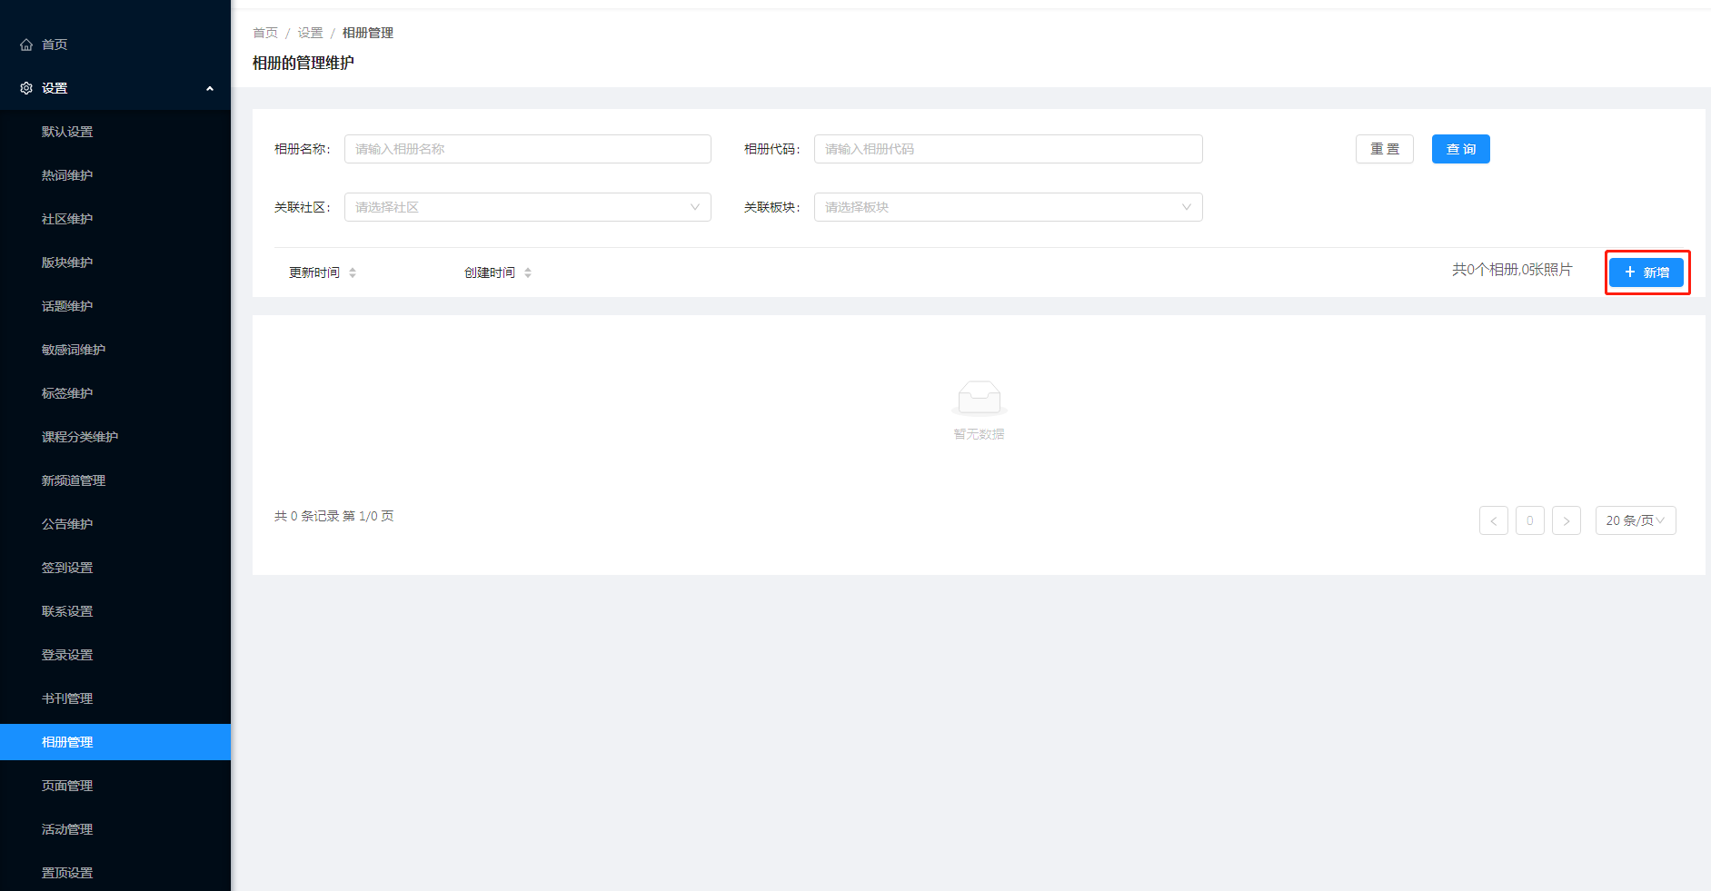Click 相册的管理维护 page heading
This screenshot has height=891, width=1711.
(303, 63)
